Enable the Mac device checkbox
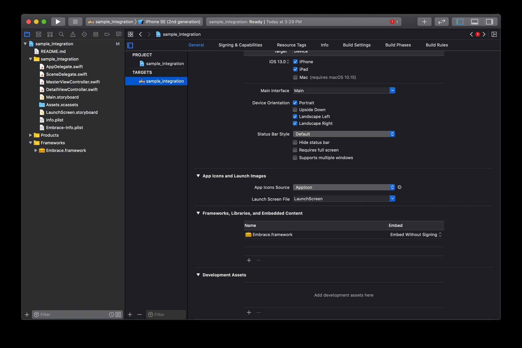 [295, 77]
